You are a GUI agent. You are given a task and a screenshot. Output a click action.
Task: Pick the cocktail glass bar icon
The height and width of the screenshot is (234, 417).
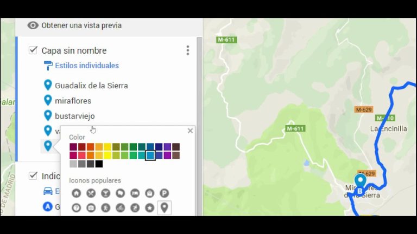point(105,193)
